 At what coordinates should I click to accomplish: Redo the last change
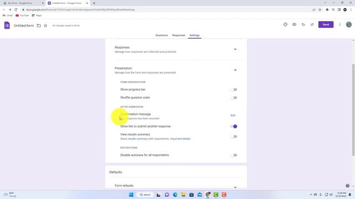[312, 24]
